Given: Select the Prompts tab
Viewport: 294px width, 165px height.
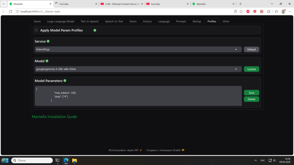Looking at the screenshot, I should tap(181, 21).
